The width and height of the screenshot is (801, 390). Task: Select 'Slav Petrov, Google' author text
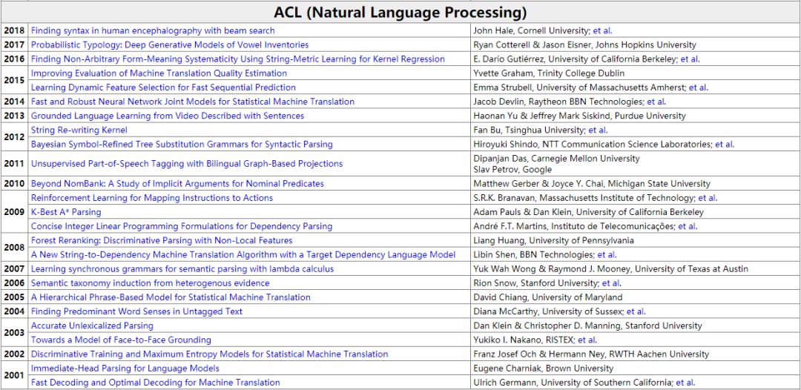pos(513,170)
